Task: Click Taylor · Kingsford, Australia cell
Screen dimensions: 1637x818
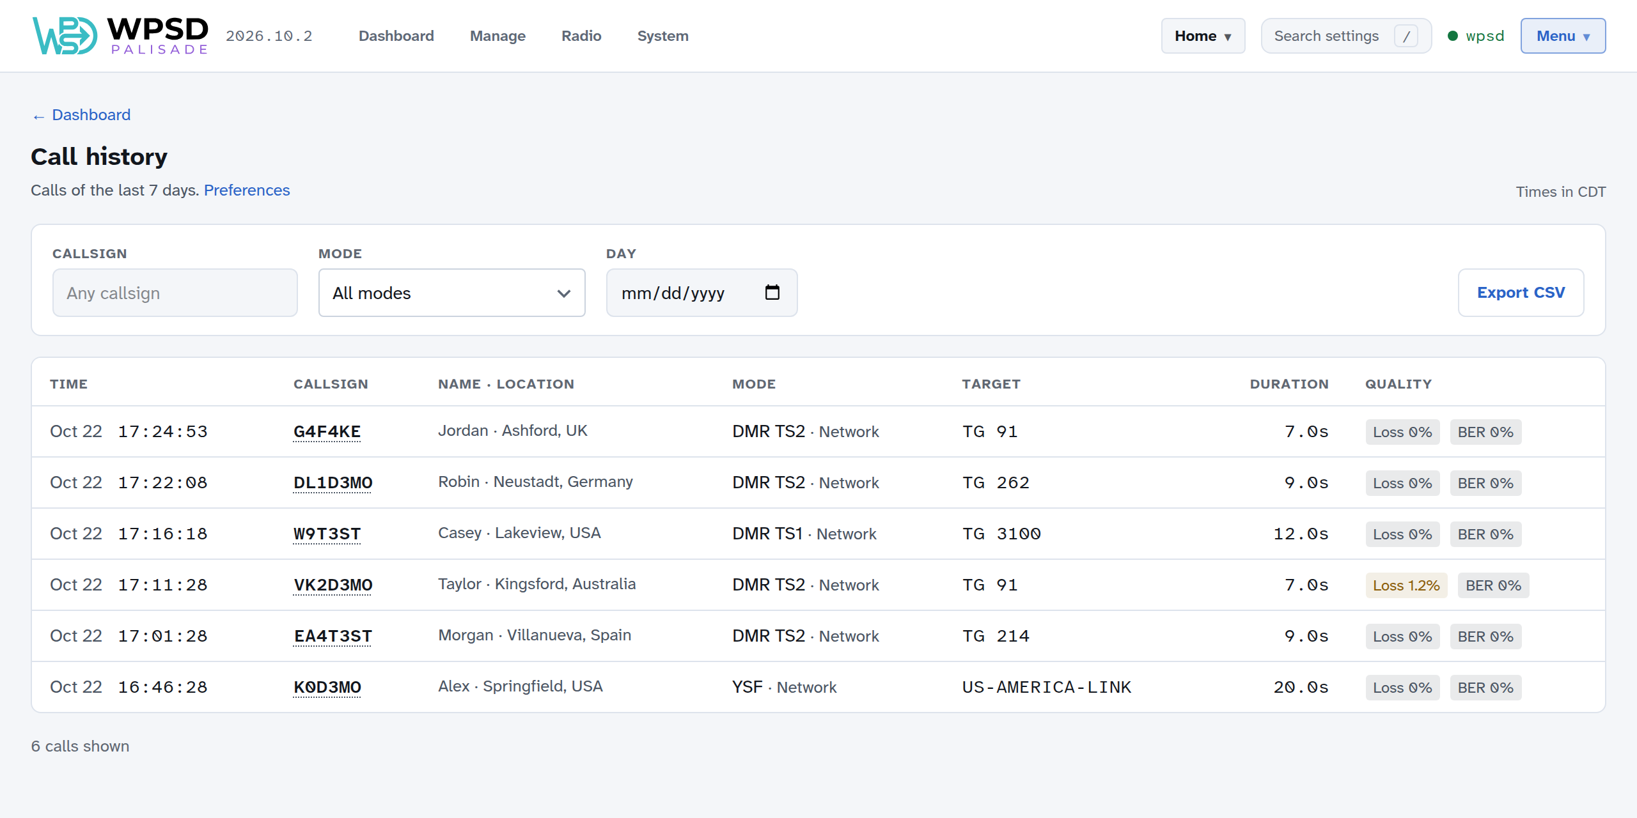Action: (537, 584)
